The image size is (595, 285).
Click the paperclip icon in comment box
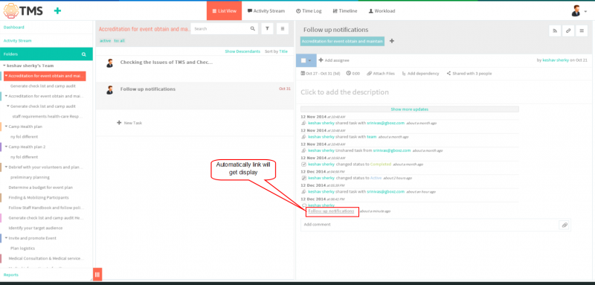point(565,225)
